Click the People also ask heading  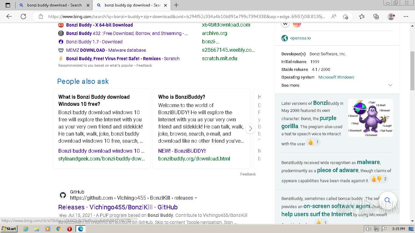pos(83,81)
